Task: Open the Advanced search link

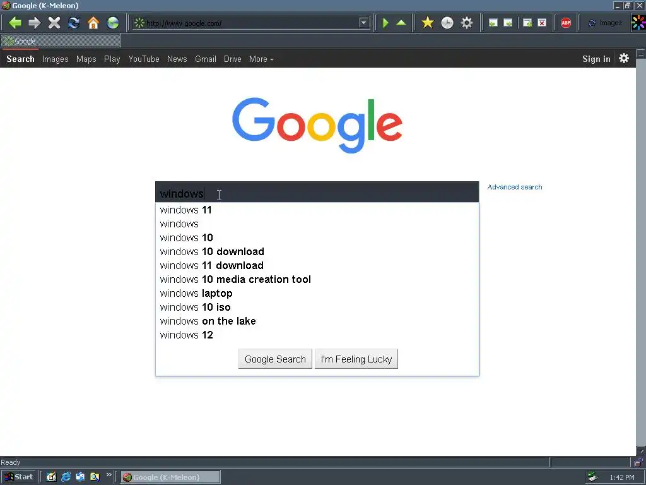Action: coord(515,187)
